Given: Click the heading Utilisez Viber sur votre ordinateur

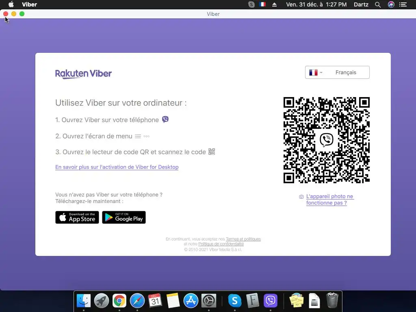Looking at the screenshot, I should click(x=121, y=103).
